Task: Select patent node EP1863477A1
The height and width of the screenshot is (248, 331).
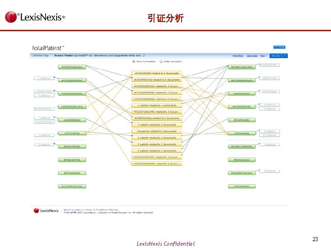Action: coord(72,160)
